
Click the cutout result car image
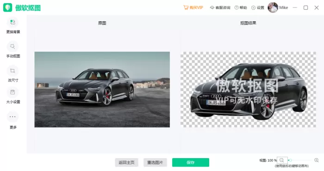click(x=248, y=89)
